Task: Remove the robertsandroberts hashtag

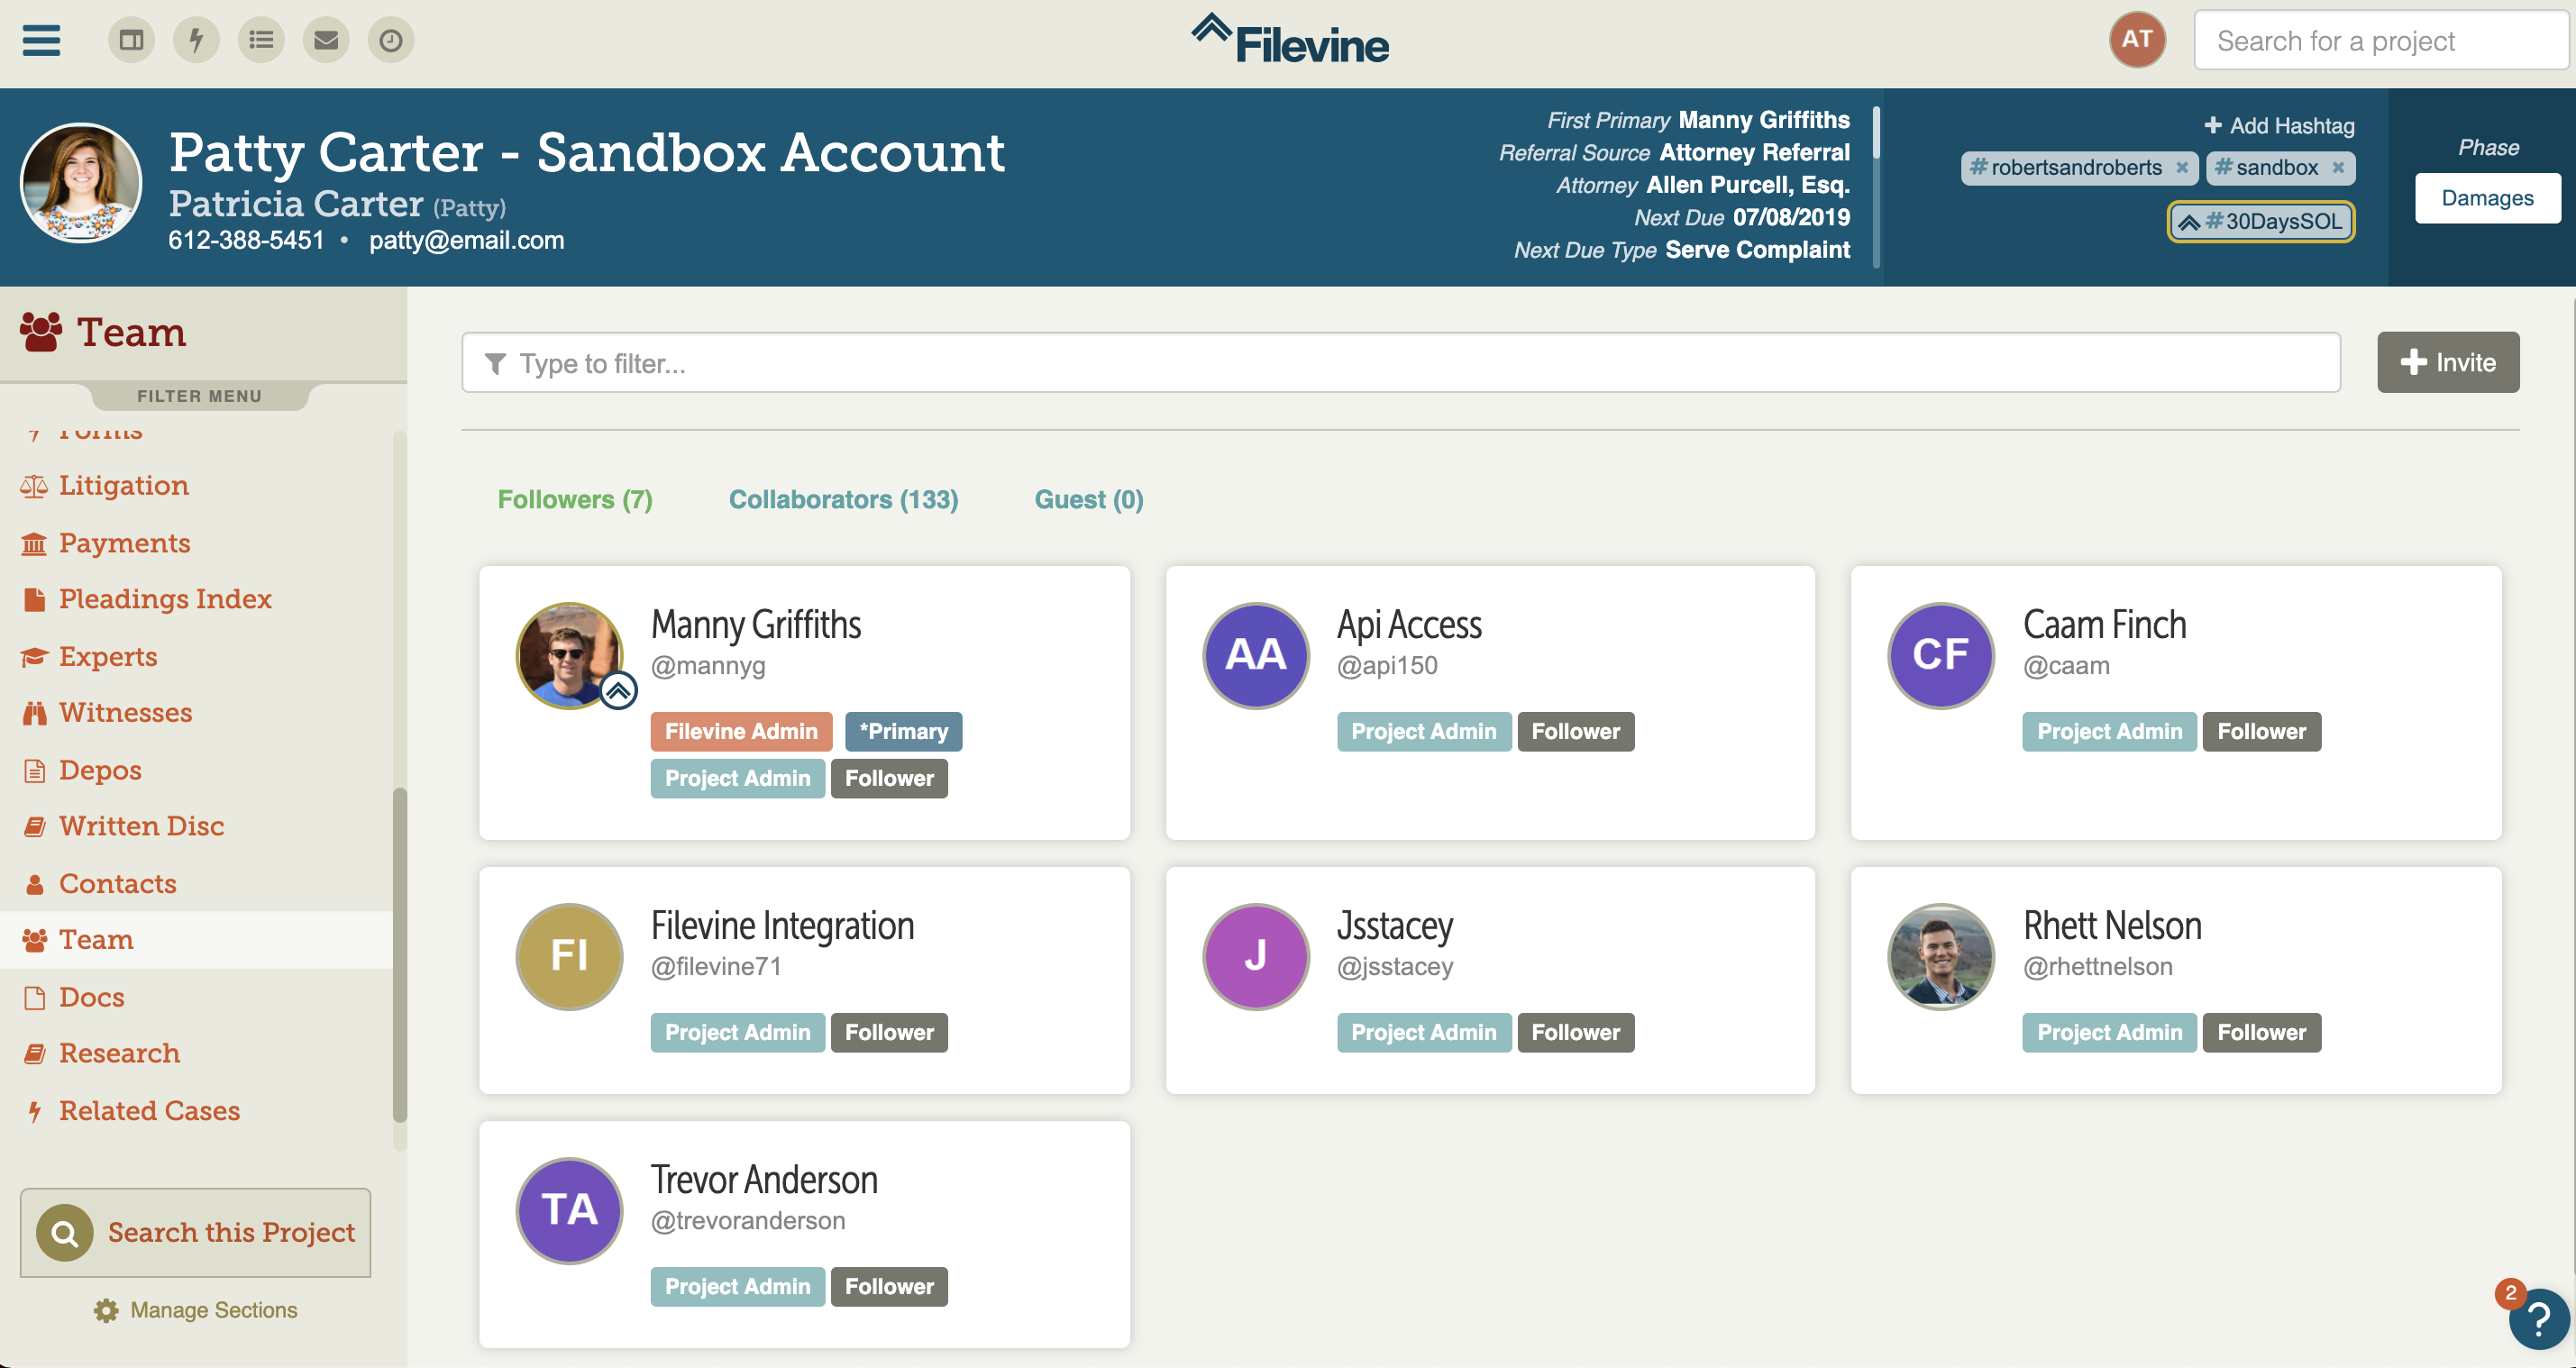Action: (2182, 167)
